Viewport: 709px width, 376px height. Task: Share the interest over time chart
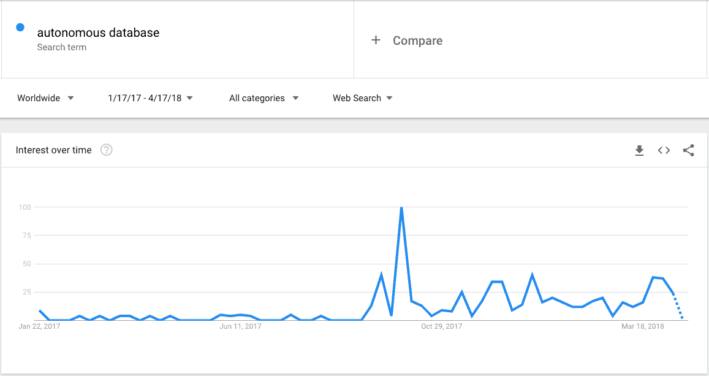click(688, 150)
